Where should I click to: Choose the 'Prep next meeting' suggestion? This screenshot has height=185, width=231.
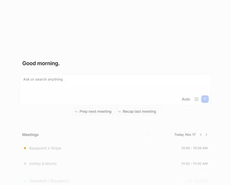tap(93, 111)
